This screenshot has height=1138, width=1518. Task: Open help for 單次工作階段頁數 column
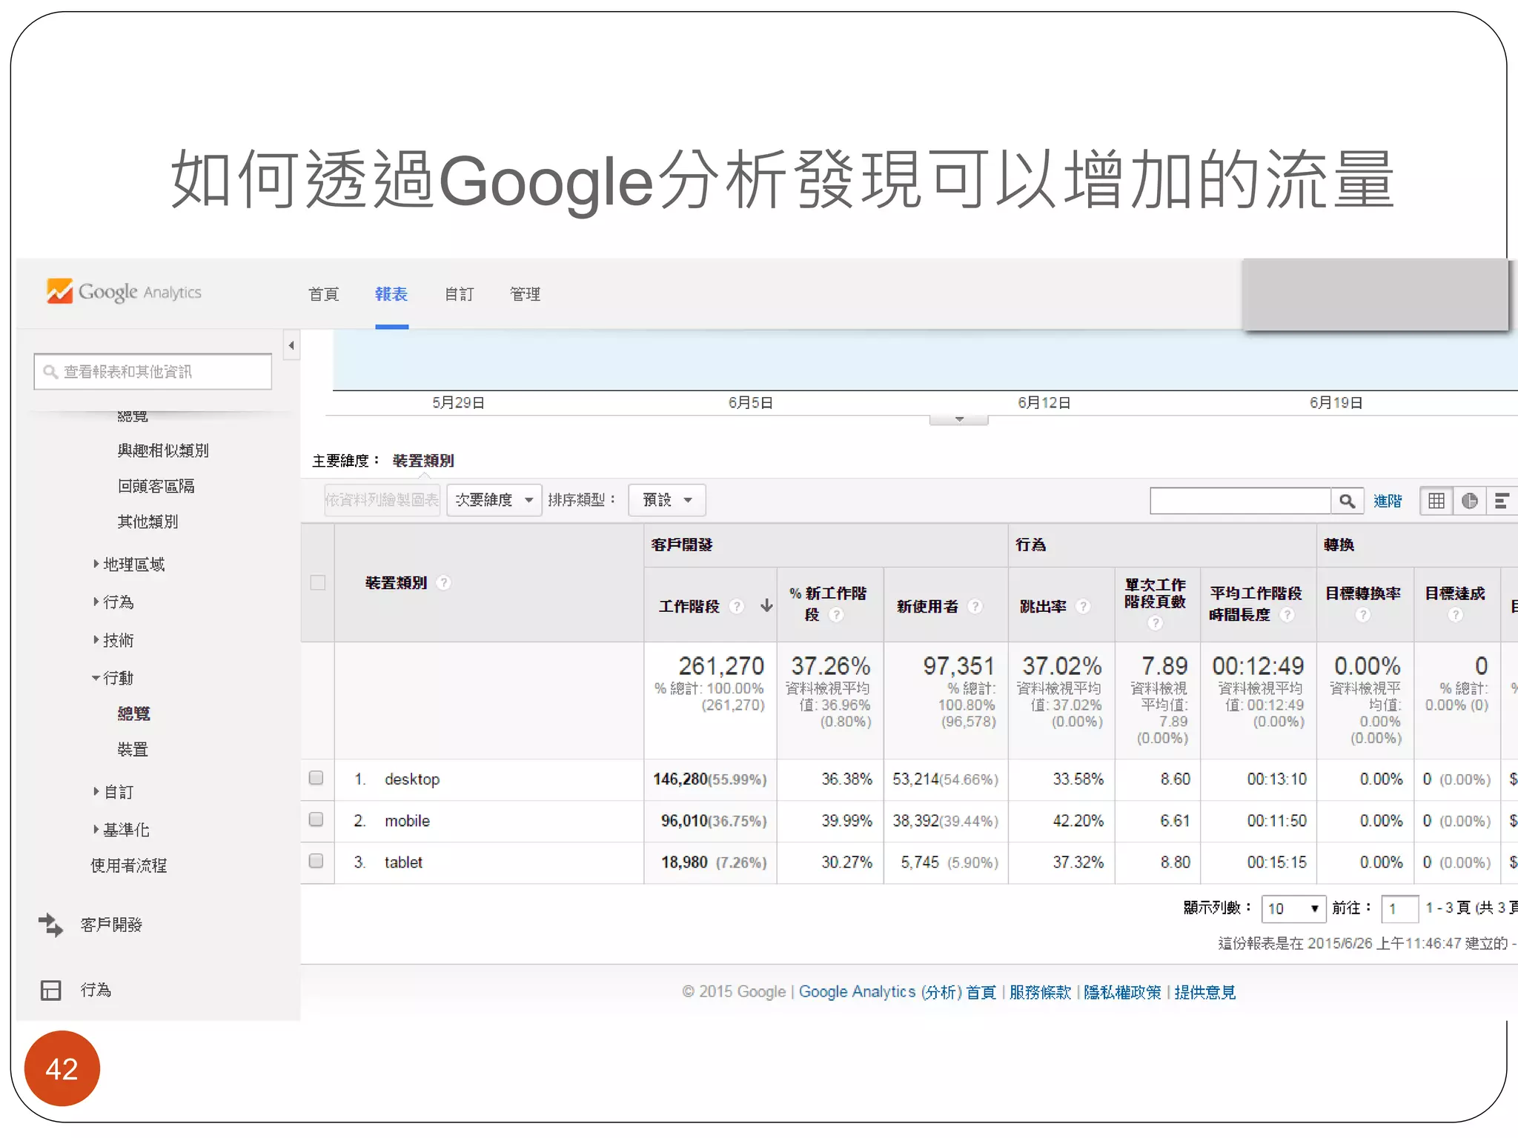coord(1155,623)
